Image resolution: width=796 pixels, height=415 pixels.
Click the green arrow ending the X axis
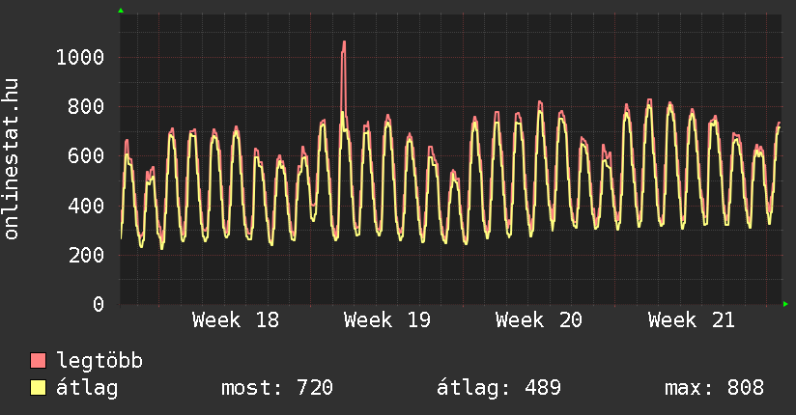[785, 304]
